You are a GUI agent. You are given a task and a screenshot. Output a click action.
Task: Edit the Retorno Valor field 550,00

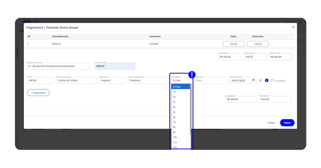coord(233,44)
